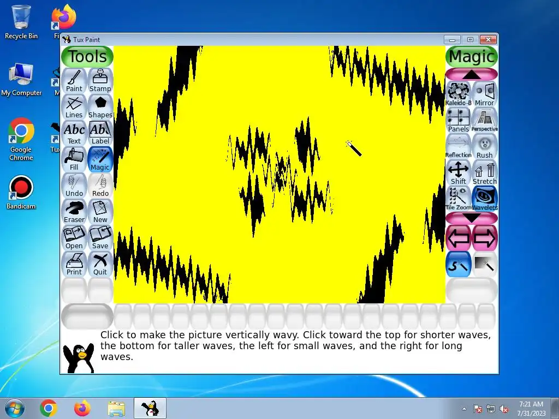Image resolution: width=559 pixels, height=419 pixels.
Task: Choose the Shapes tool
Action: [x=100, y=107]
